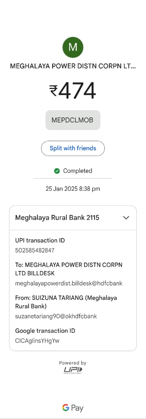The height and width of the screenshot is (419, 146).
Task: Click the green Completed checkmark icon
Action: [x=57, y=171]
